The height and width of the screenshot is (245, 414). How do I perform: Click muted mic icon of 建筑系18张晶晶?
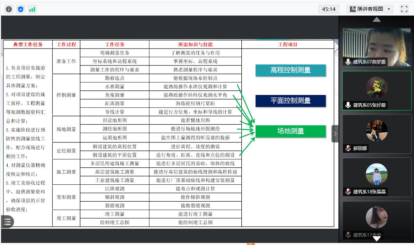point(348,192)
